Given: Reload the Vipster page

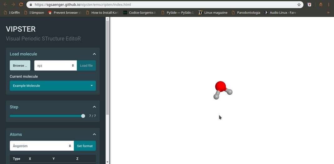Looking at the screenshot, I should [x=21, y=4].
